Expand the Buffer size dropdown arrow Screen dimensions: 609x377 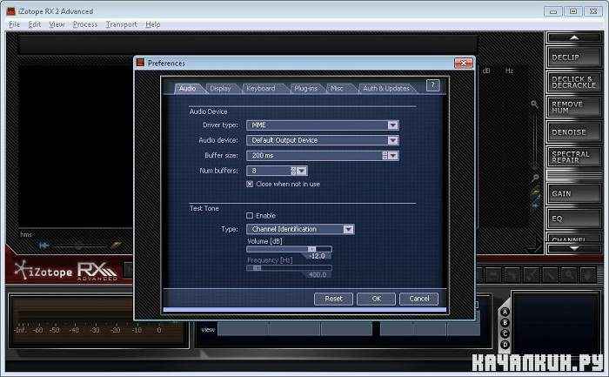coord(393,156)
